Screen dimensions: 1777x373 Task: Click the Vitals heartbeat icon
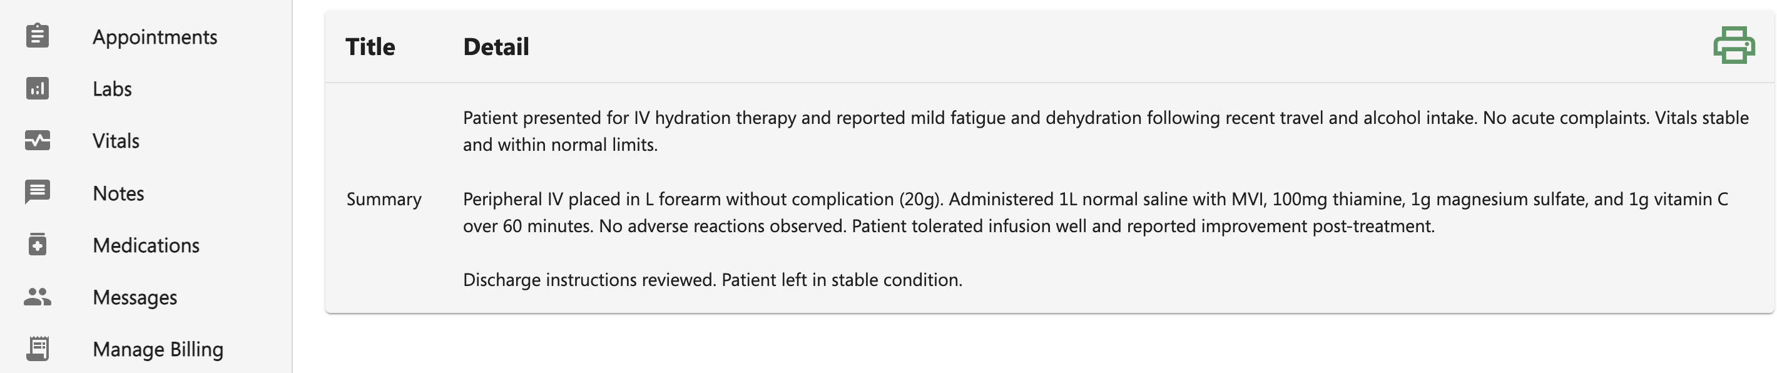(x=38, y=141)
